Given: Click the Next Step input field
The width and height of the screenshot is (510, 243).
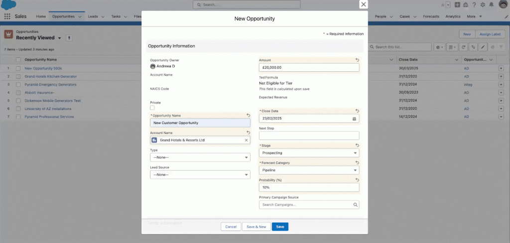Looking at the screenshot, I should click(x=309, y=135).
